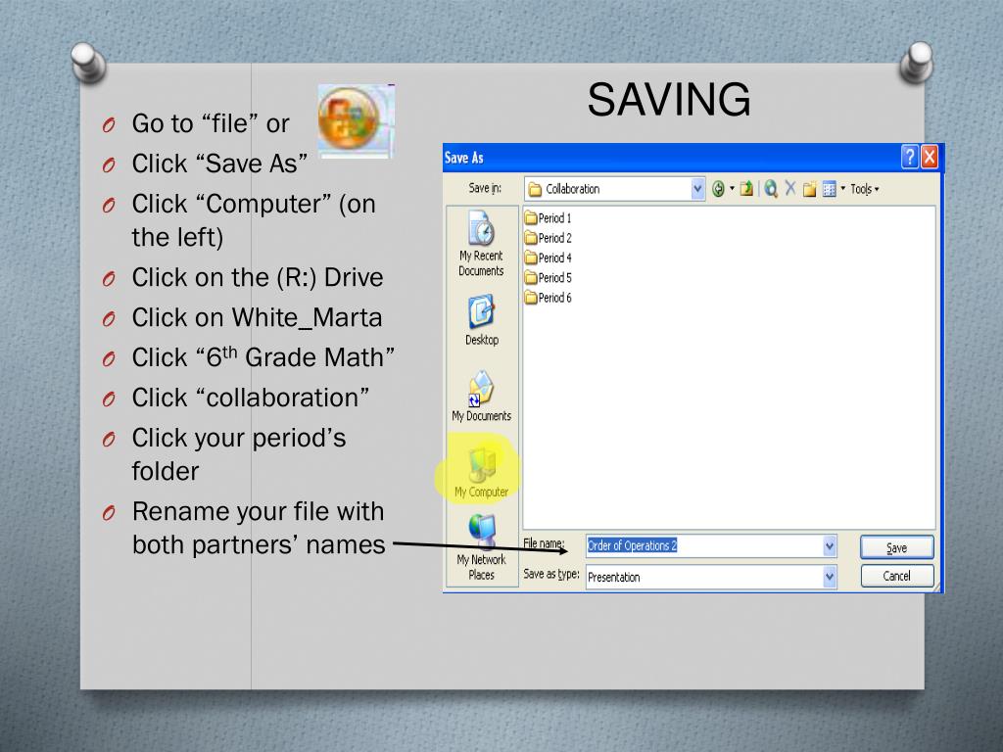Expand the File name dropdown list
The height and width of the screenshot is (752, 1003).
[830, 546]
